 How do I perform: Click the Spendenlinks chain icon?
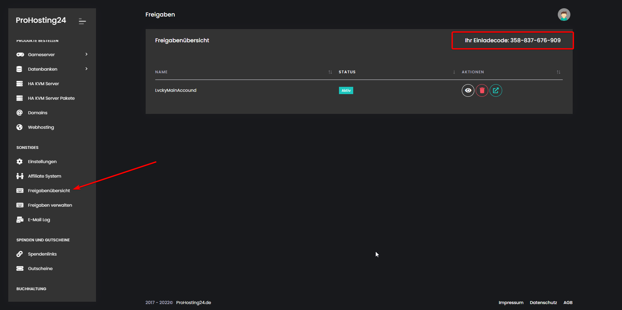[x=20, y=254]
